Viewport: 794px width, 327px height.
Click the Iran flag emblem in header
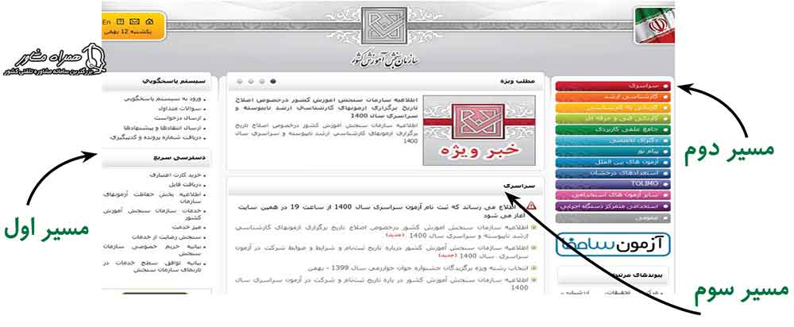click(653, 25)
